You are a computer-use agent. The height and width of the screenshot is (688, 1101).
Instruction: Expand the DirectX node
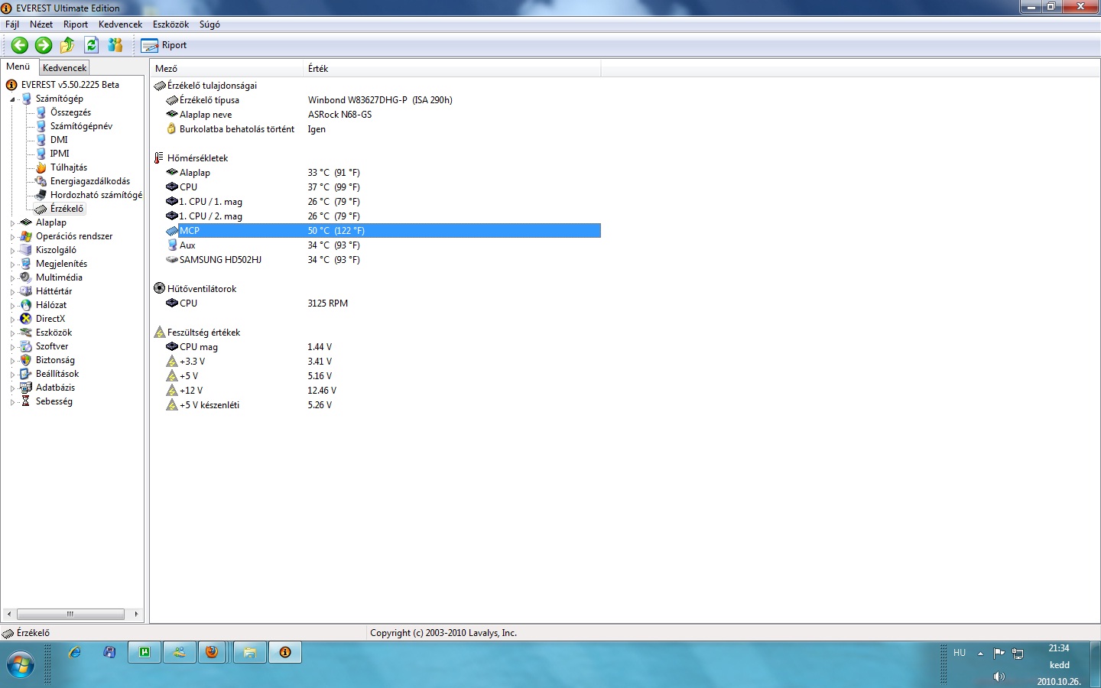click(12, 320)
